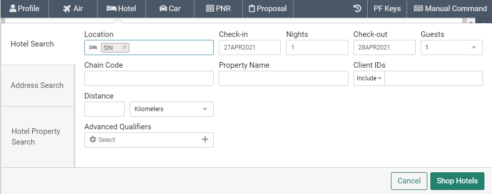Viewport: 492px width, 194px height.
Task: Open the PF Keys option
Action: click(387, 9)
